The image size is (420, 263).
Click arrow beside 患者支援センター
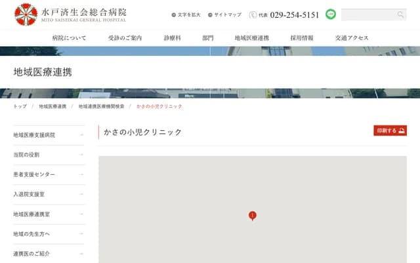coord(81,175)
